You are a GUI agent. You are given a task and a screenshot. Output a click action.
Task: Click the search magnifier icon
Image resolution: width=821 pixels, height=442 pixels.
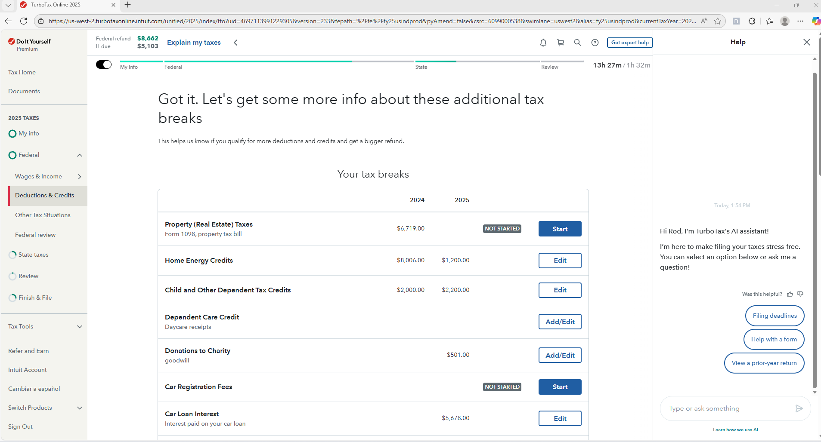(x=578, y=43)
